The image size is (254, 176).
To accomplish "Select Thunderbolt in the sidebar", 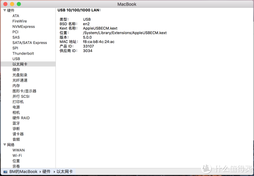I will [23, 53].
